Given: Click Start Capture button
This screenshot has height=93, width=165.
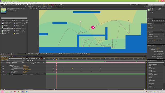Looking at the screenshot, I should pyautogui.click(x=160, y=58).
